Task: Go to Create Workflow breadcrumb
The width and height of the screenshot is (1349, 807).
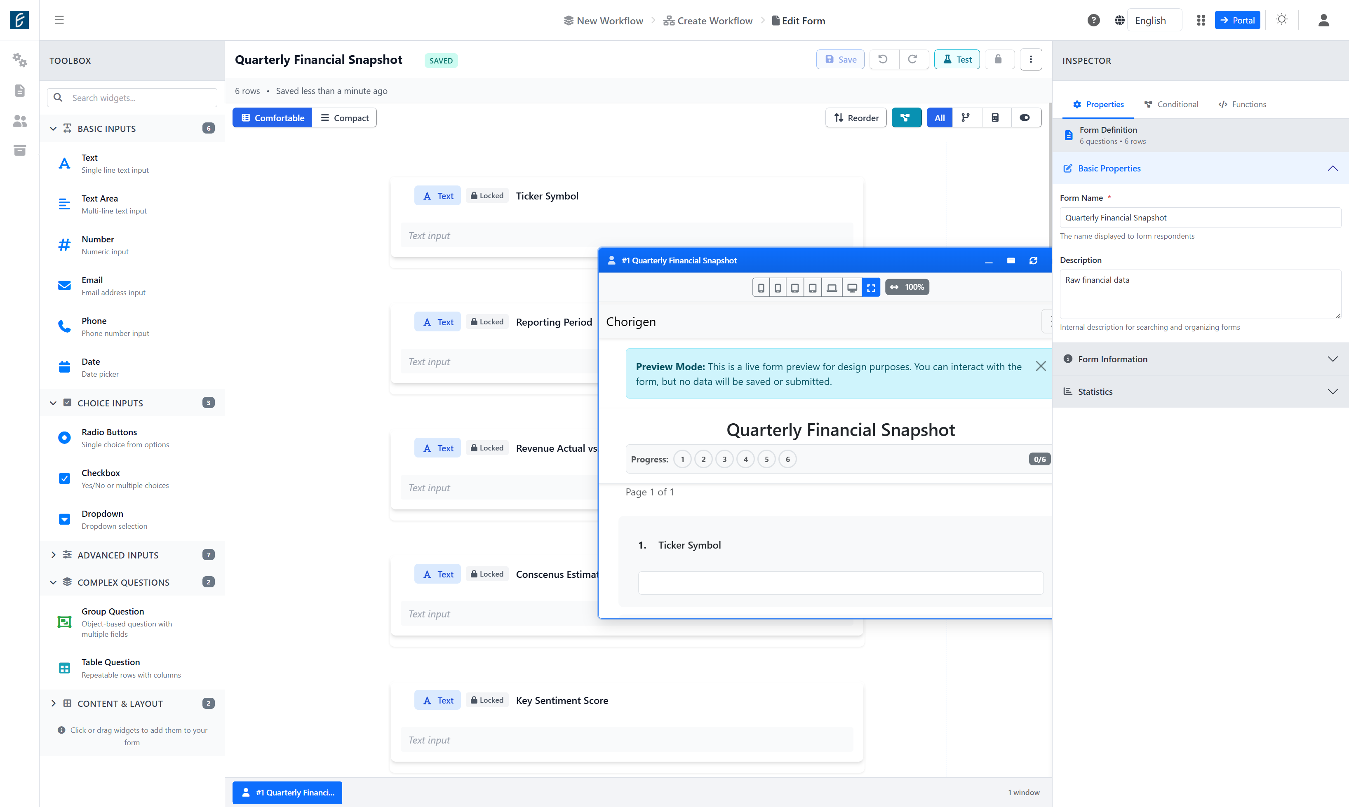Action: point(708,21)
